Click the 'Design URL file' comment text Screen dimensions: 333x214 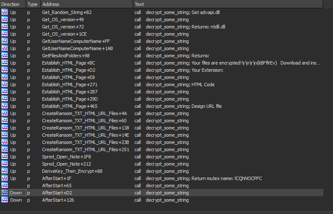pos(206,106)
